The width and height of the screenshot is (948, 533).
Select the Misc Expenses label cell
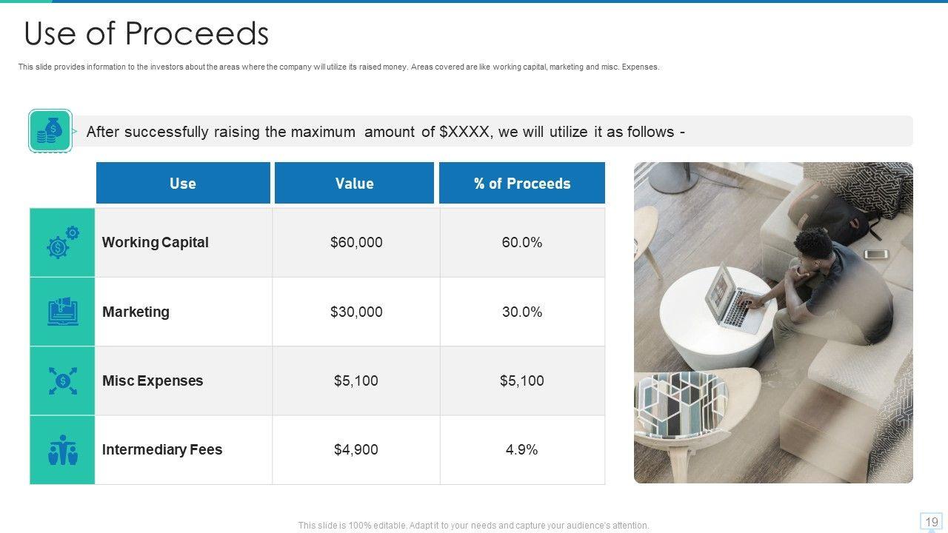pos(153,381)
